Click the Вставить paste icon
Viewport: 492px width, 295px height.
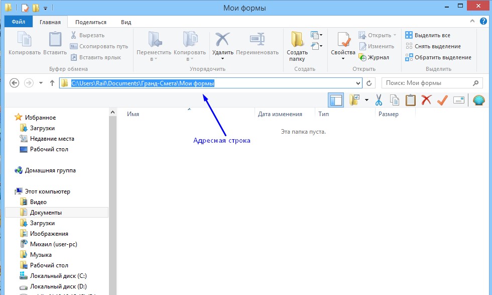click(55, 39)
